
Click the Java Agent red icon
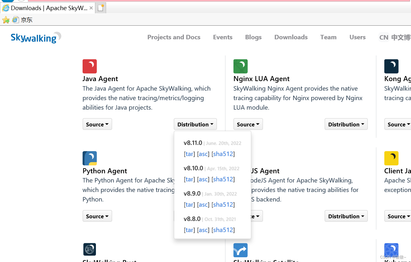click(x=90, y=66)
